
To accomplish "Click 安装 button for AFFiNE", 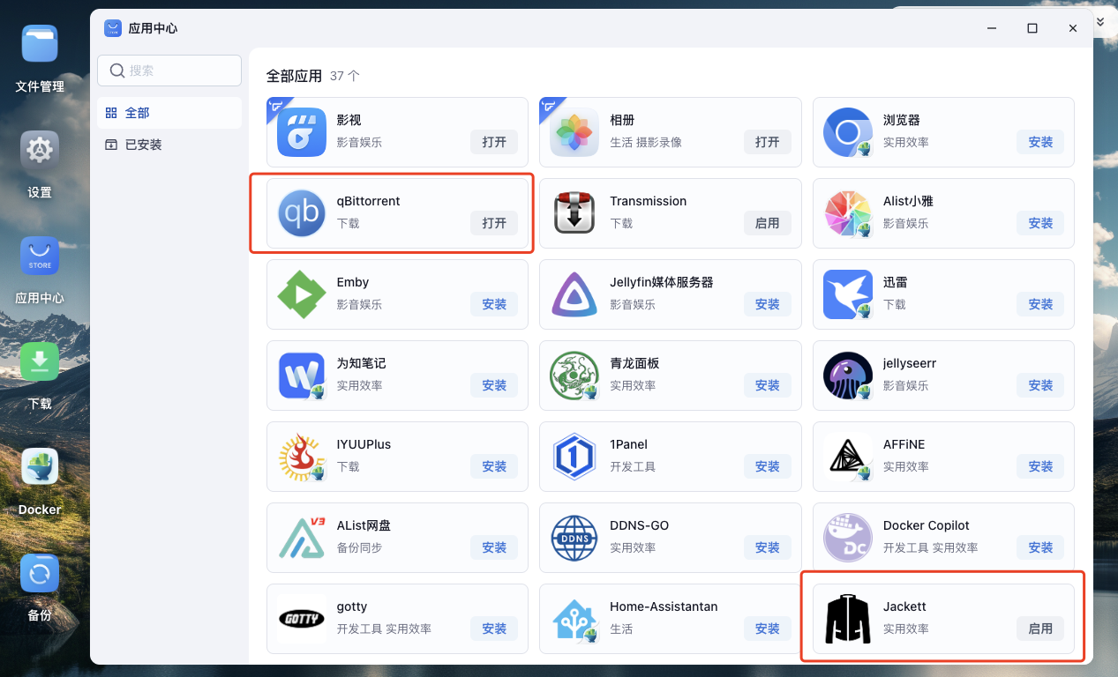I will tap(1040, 466).
